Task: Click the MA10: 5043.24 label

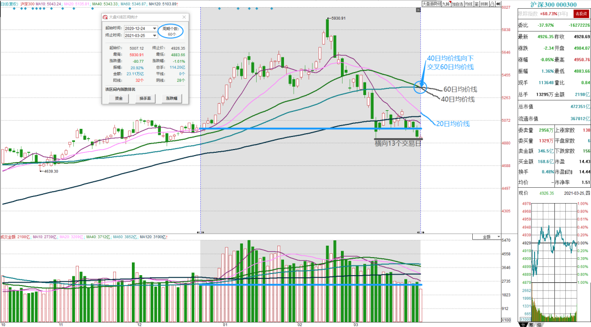Action: 48,4
